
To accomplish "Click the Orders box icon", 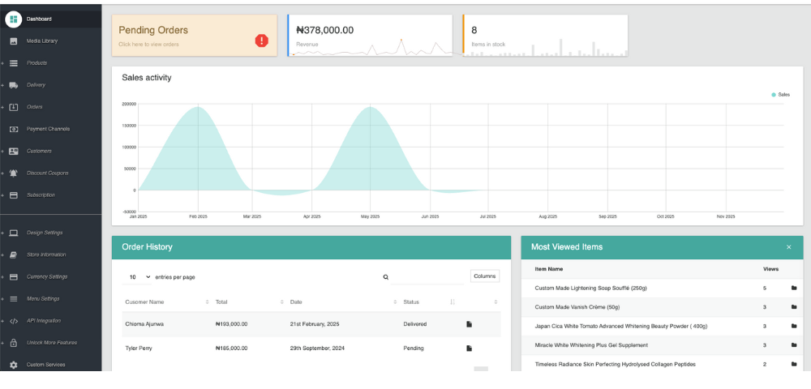I will point(14,107).
